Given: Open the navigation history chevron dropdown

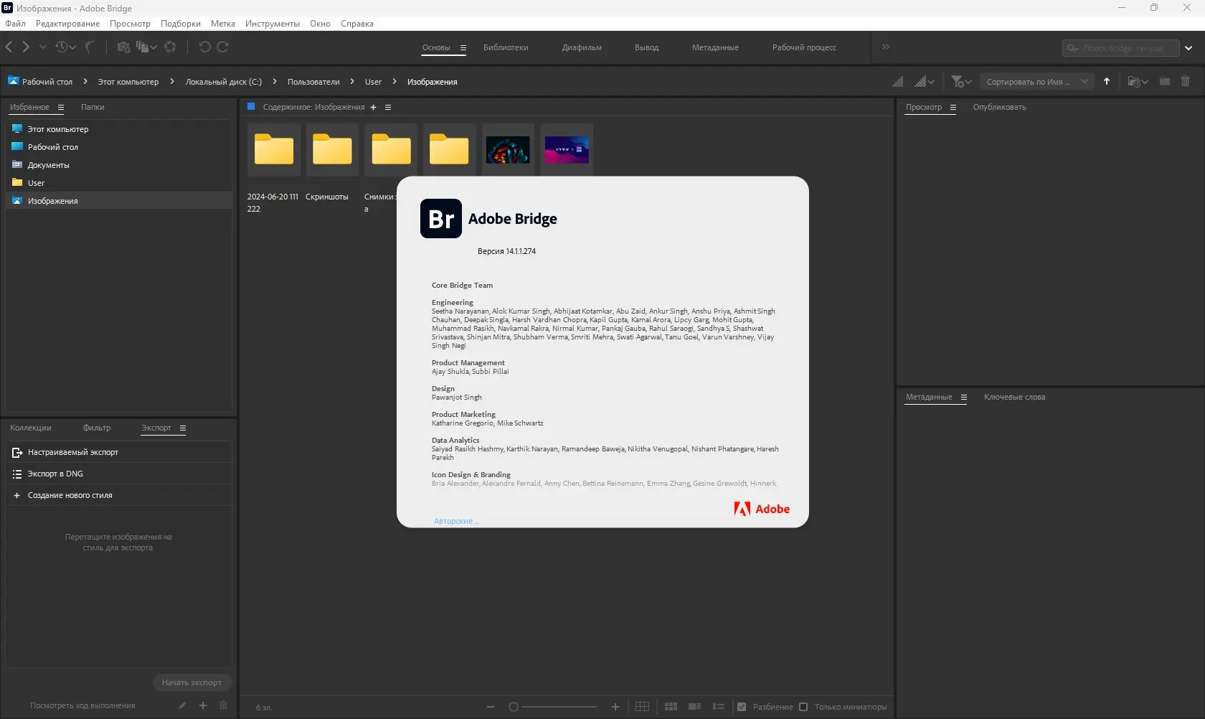Looking at the screenshot, I should 42,47.
